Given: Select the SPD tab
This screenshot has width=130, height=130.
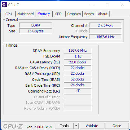Looking at the screenshot, I should click(58, 14).
